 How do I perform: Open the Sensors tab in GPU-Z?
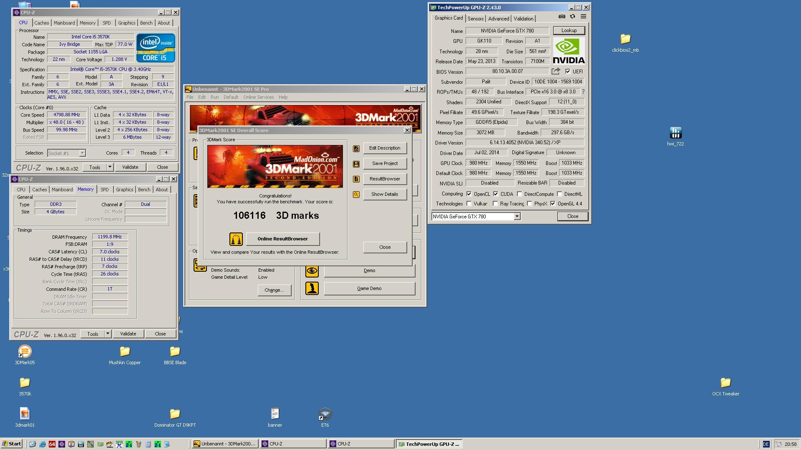coord(475,19)
